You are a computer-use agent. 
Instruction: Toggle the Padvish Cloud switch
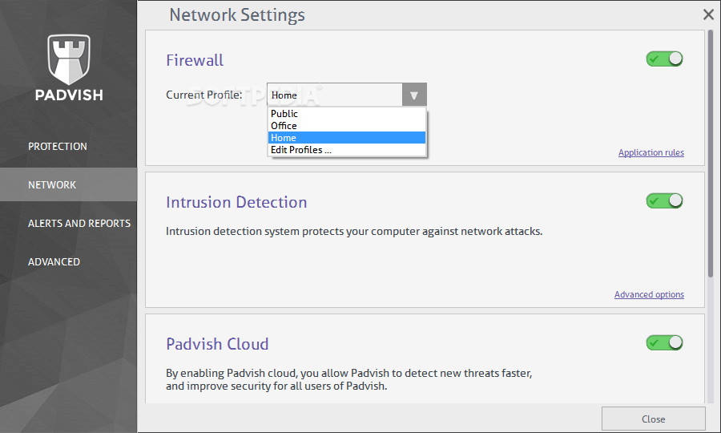coord(664,342)
